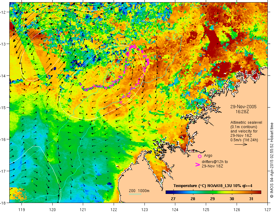274x212 pixels.
Task: Click longitude label '120' on axis
Action: [x=52, y=210]
